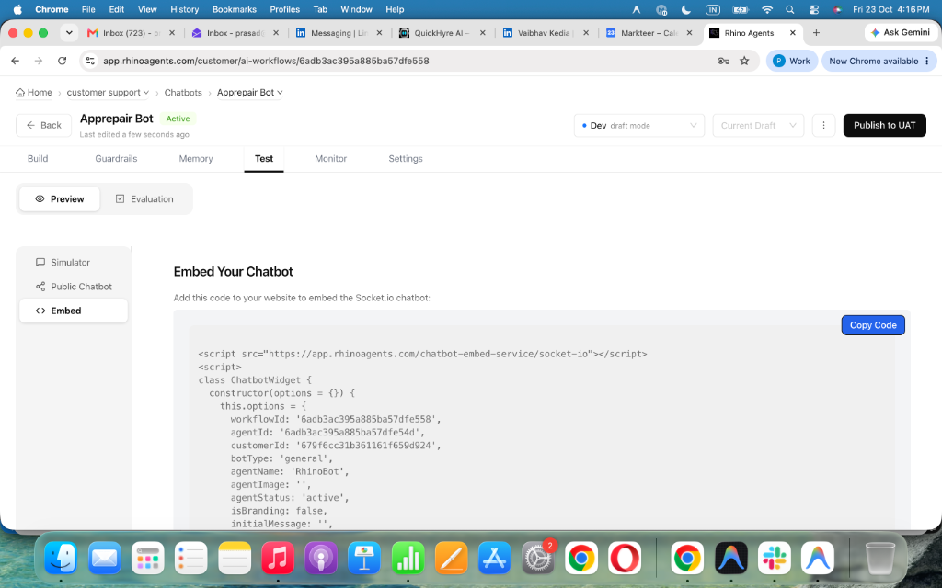
Task: Open Pages from the Dock
Action: click(451, 558)
